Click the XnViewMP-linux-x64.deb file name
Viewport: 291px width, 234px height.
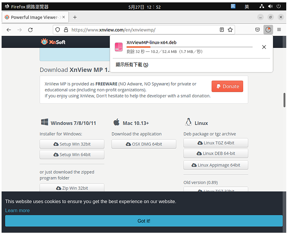tap(151, 43)
